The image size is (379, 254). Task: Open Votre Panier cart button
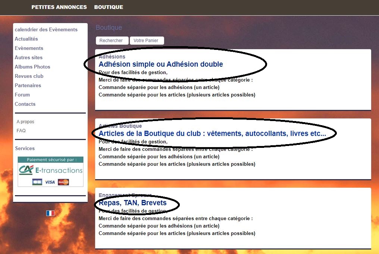(146, 41)
